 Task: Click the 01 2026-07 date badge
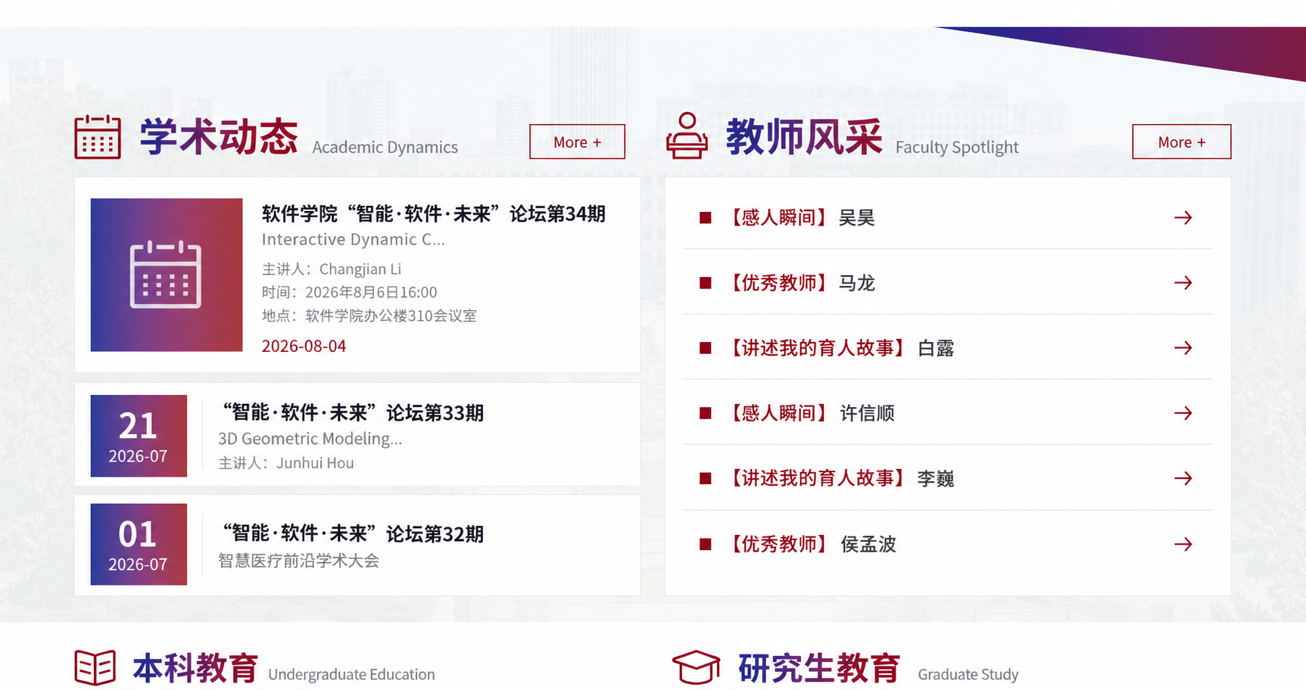pyautogui.click(x=139, y=544)
